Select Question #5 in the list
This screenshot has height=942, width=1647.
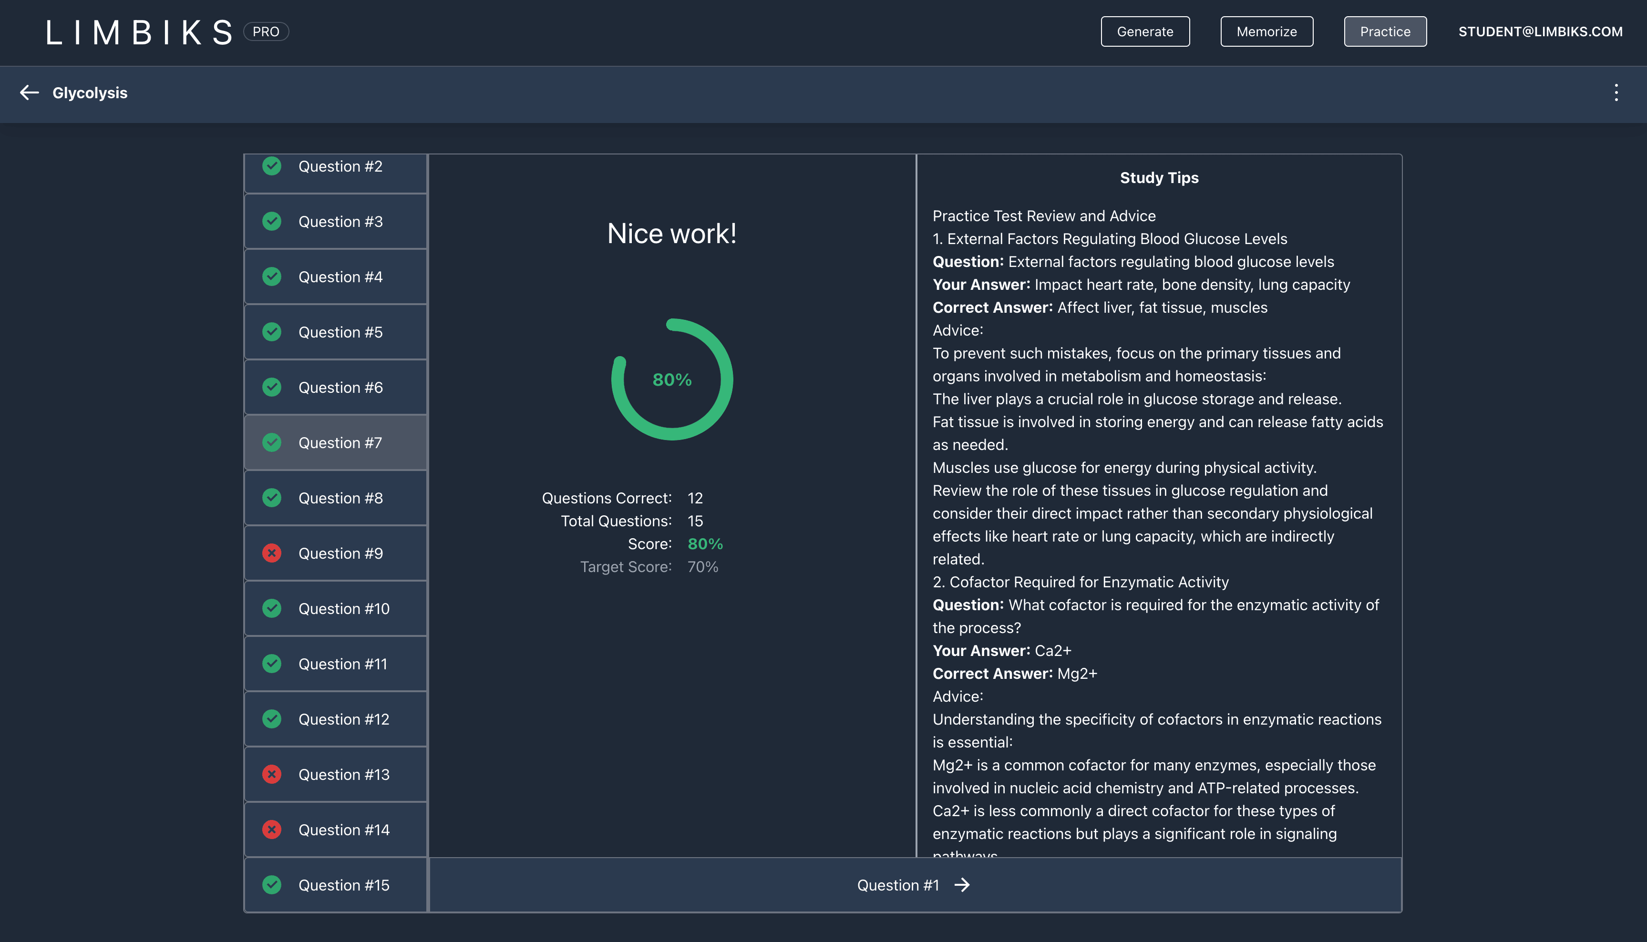[340, 332]
